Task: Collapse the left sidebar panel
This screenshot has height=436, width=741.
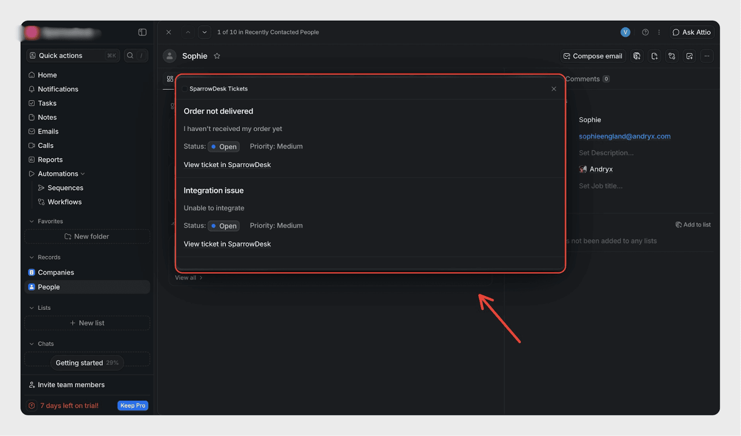Action: click(142, 32)
